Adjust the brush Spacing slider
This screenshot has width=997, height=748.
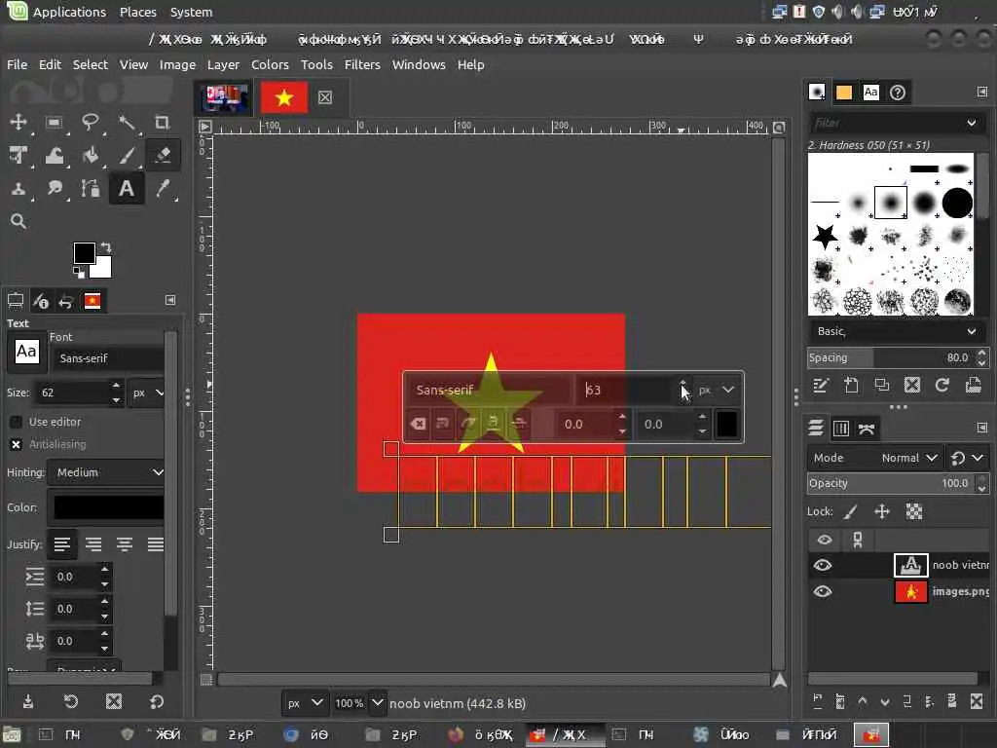[x=890, y=357]
